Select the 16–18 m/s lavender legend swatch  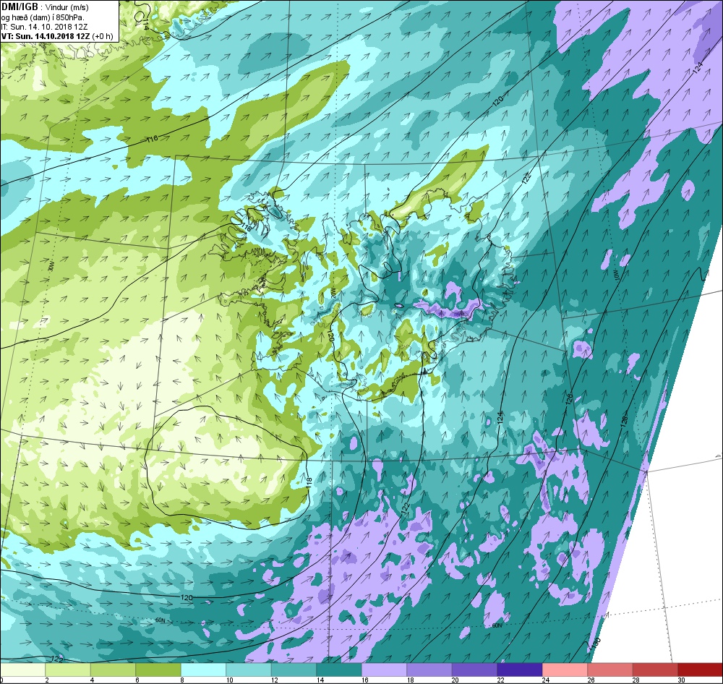384,670
